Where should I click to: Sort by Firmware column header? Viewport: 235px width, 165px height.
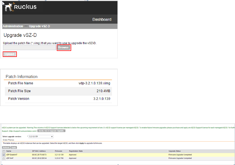click(58, 151)
